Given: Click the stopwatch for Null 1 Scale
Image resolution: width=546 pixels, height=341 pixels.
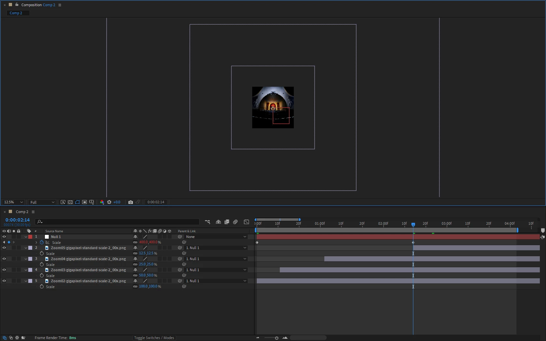Looking at the screenshot, I should [42, 242].
